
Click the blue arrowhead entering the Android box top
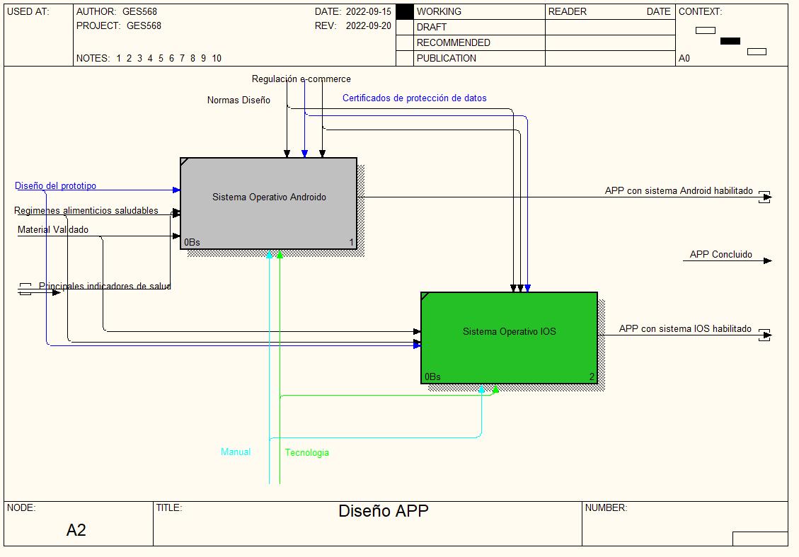pyautogui.click(x=304, y=154)
